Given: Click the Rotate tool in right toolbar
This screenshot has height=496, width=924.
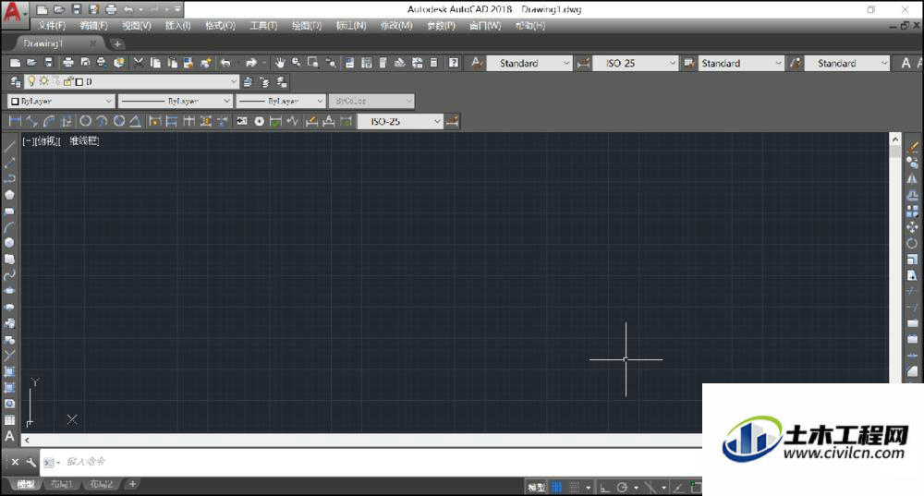Looking at the screenshot, I should click(912, 243).
